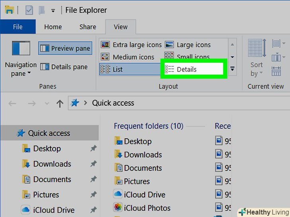
Task: Click Quick access text in the address bar
Action: point(113,103)
